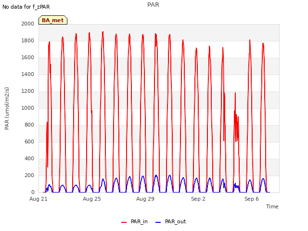The image size is (308, 231).
Task: Click the red PAR_in legend swatch
Action: click(x=124, y=222)
